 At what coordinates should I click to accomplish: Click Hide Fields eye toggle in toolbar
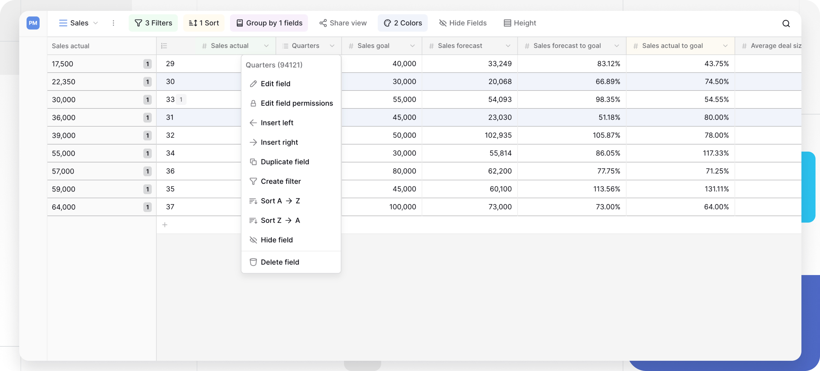point(463,23)
